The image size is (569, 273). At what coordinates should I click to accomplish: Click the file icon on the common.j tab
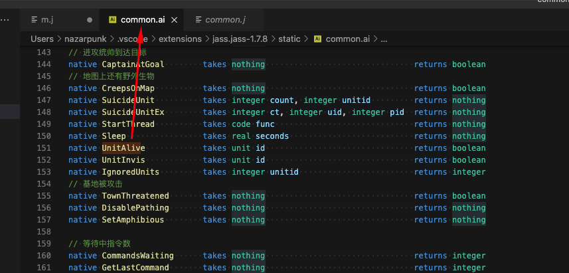click(x=197, y=20)
